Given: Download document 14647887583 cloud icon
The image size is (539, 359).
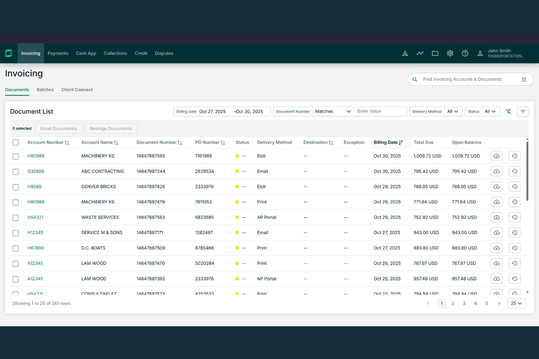Looking at the screenshot, I should pos(497,217).
